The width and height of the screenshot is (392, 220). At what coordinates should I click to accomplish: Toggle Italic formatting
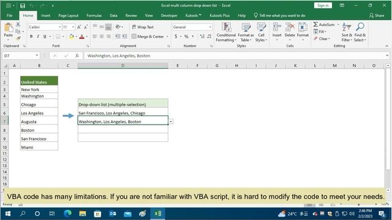tap(38, 37)
